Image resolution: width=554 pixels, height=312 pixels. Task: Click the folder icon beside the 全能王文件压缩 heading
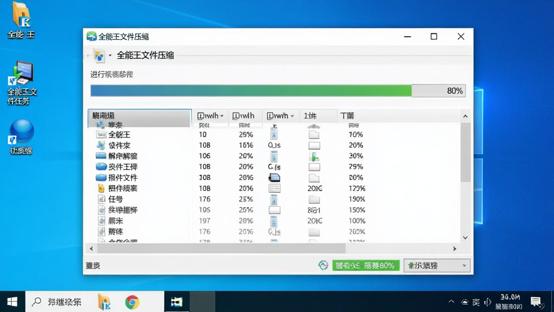coord(100,56)
